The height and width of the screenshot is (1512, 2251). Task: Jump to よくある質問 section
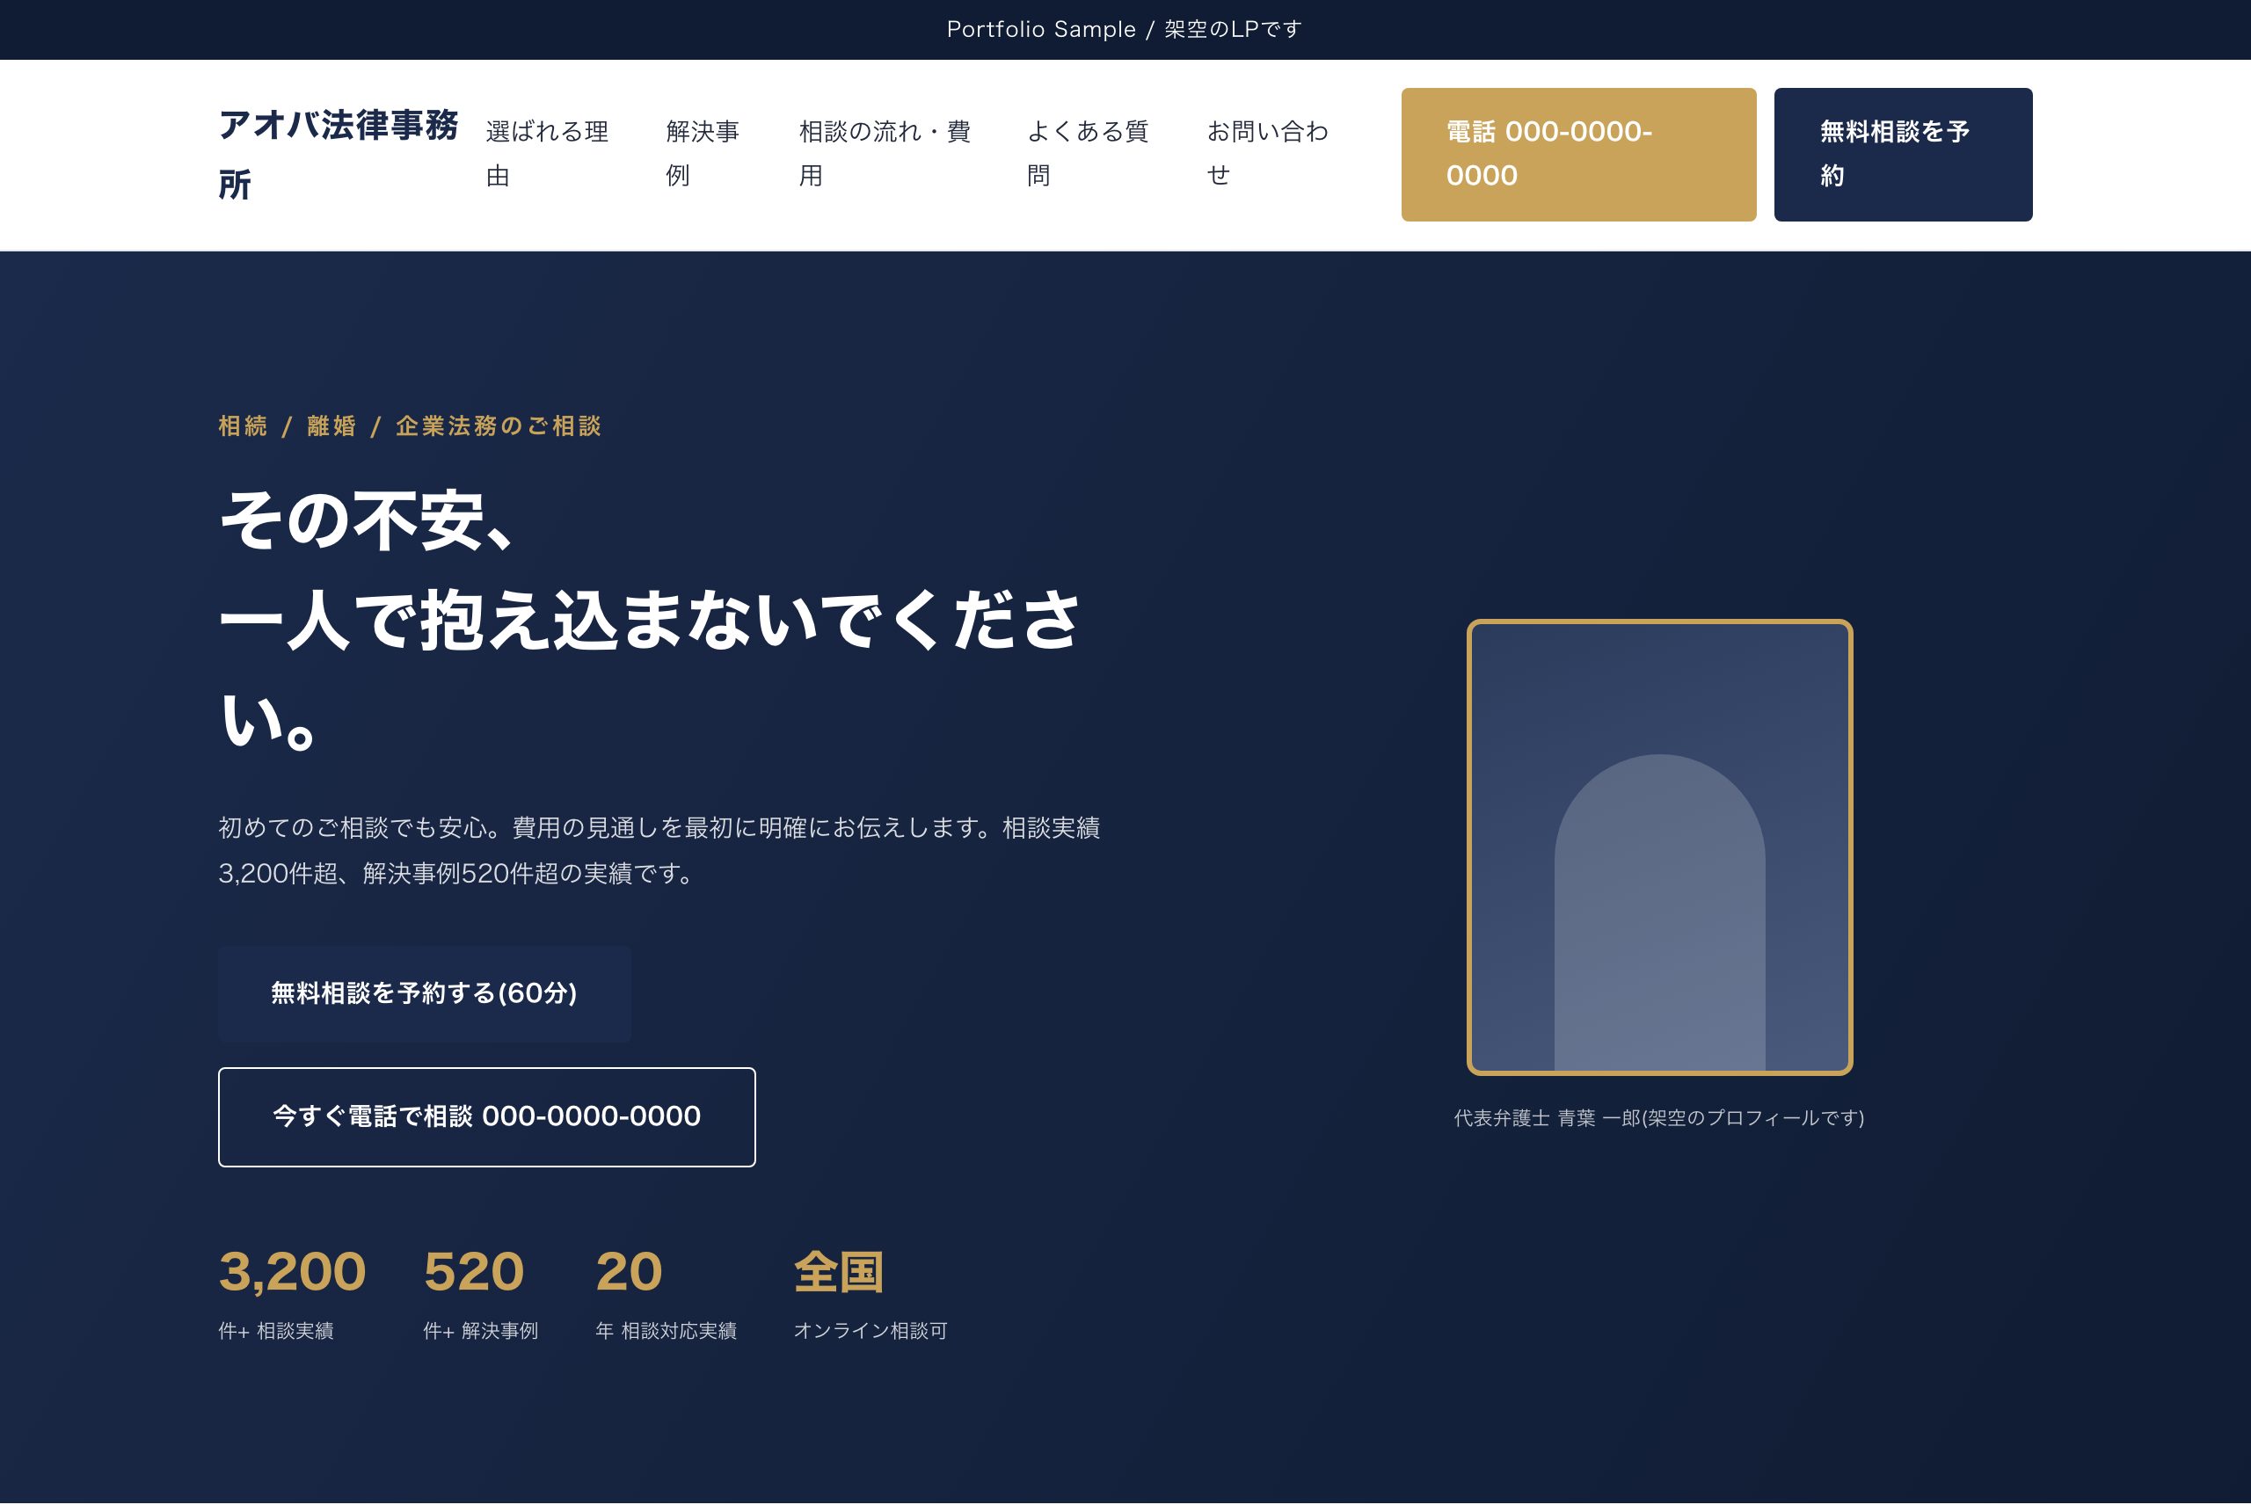pos(1088,155)
